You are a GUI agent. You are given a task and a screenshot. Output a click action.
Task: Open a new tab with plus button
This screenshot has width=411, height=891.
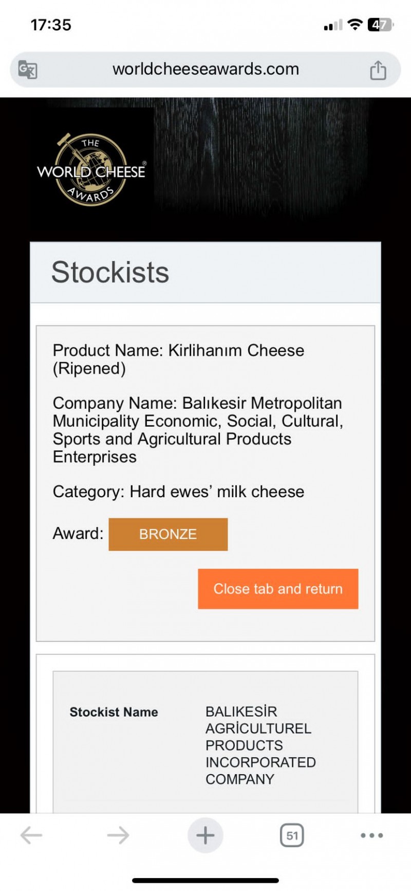coord(205,835)
